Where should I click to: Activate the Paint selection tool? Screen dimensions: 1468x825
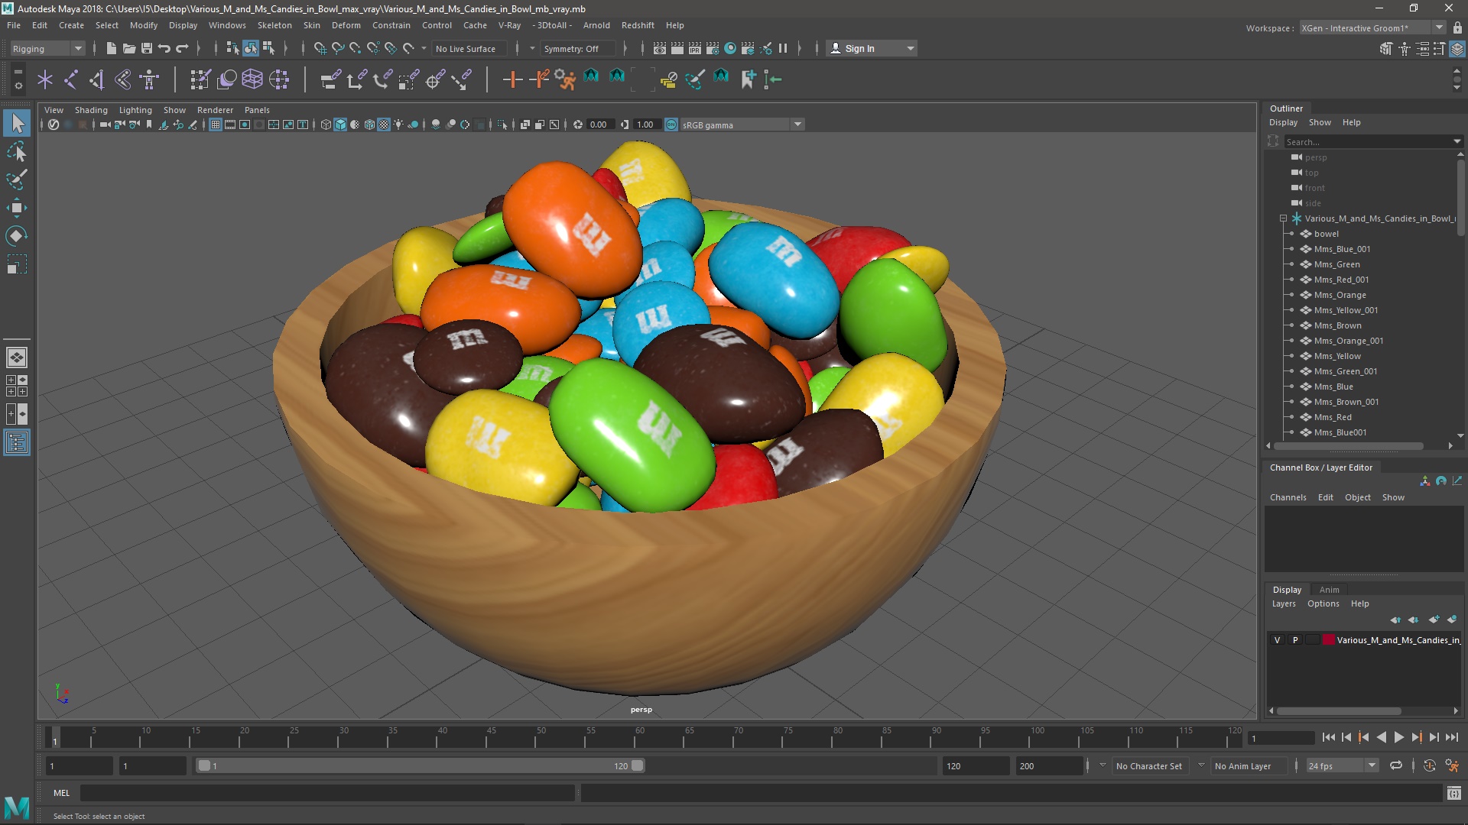17,180
